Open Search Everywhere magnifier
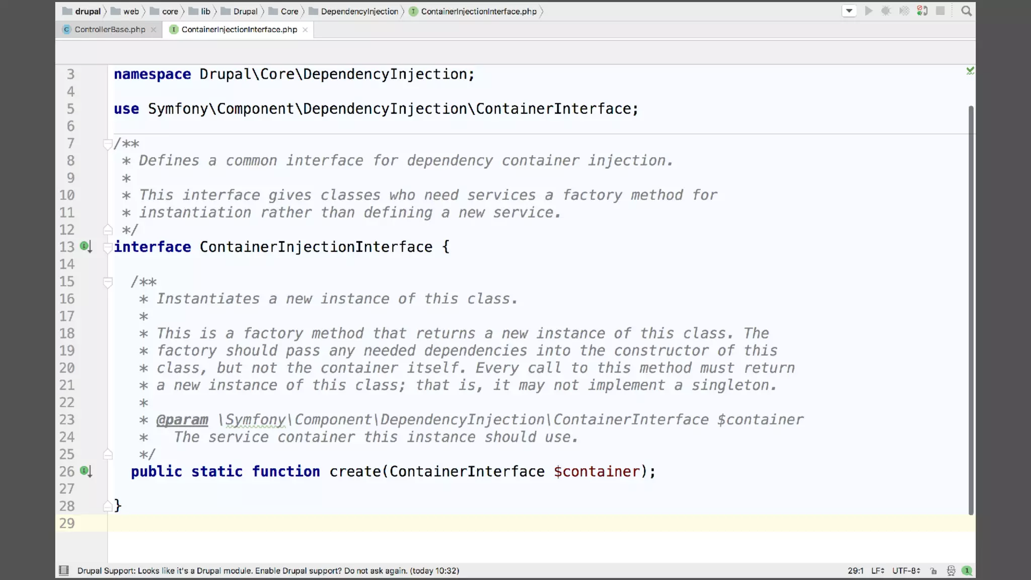 pyautogui.click(x=966, y=11)
